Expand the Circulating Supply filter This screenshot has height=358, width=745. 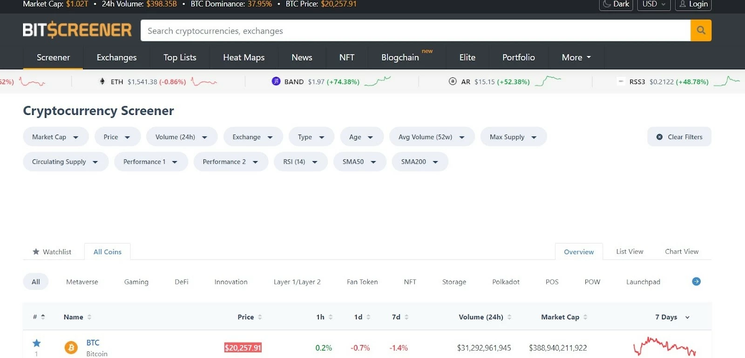point(65,162)
